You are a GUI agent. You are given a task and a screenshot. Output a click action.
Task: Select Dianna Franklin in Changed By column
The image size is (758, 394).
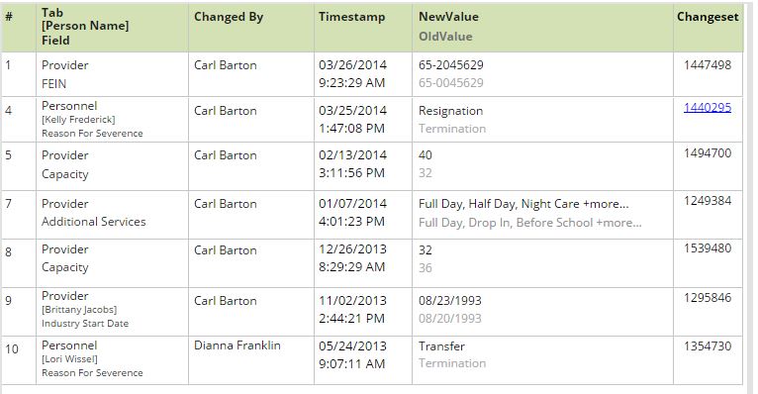click(x=237, y=345)
